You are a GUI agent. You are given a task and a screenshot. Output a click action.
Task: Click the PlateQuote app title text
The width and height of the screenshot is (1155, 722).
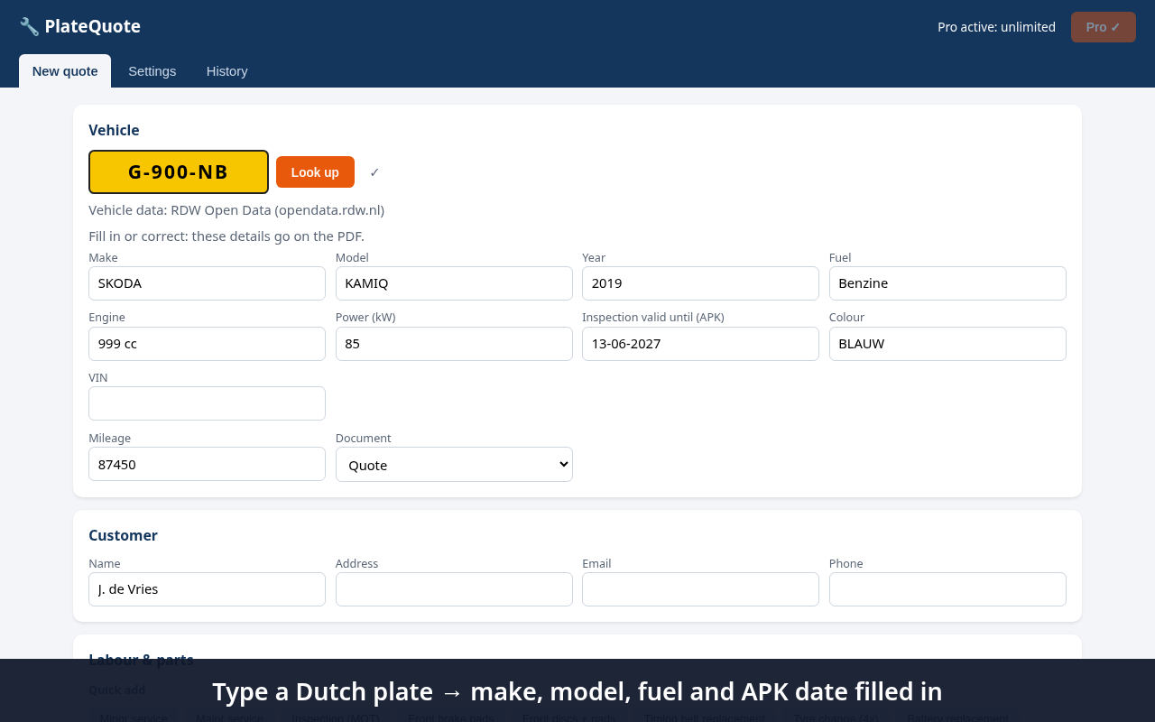[93, 26]
